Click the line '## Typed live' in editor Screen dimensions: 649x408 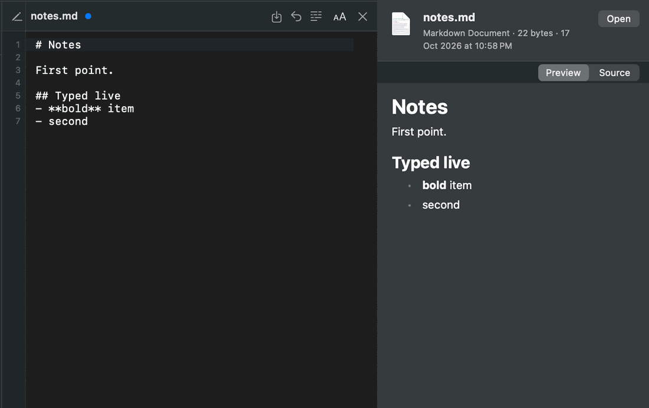78,96
